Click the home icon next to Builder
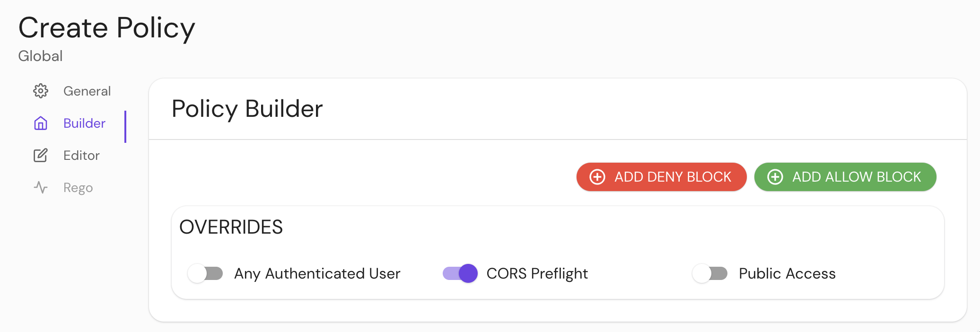Screen dimensions: 980x332 (41, 123)
